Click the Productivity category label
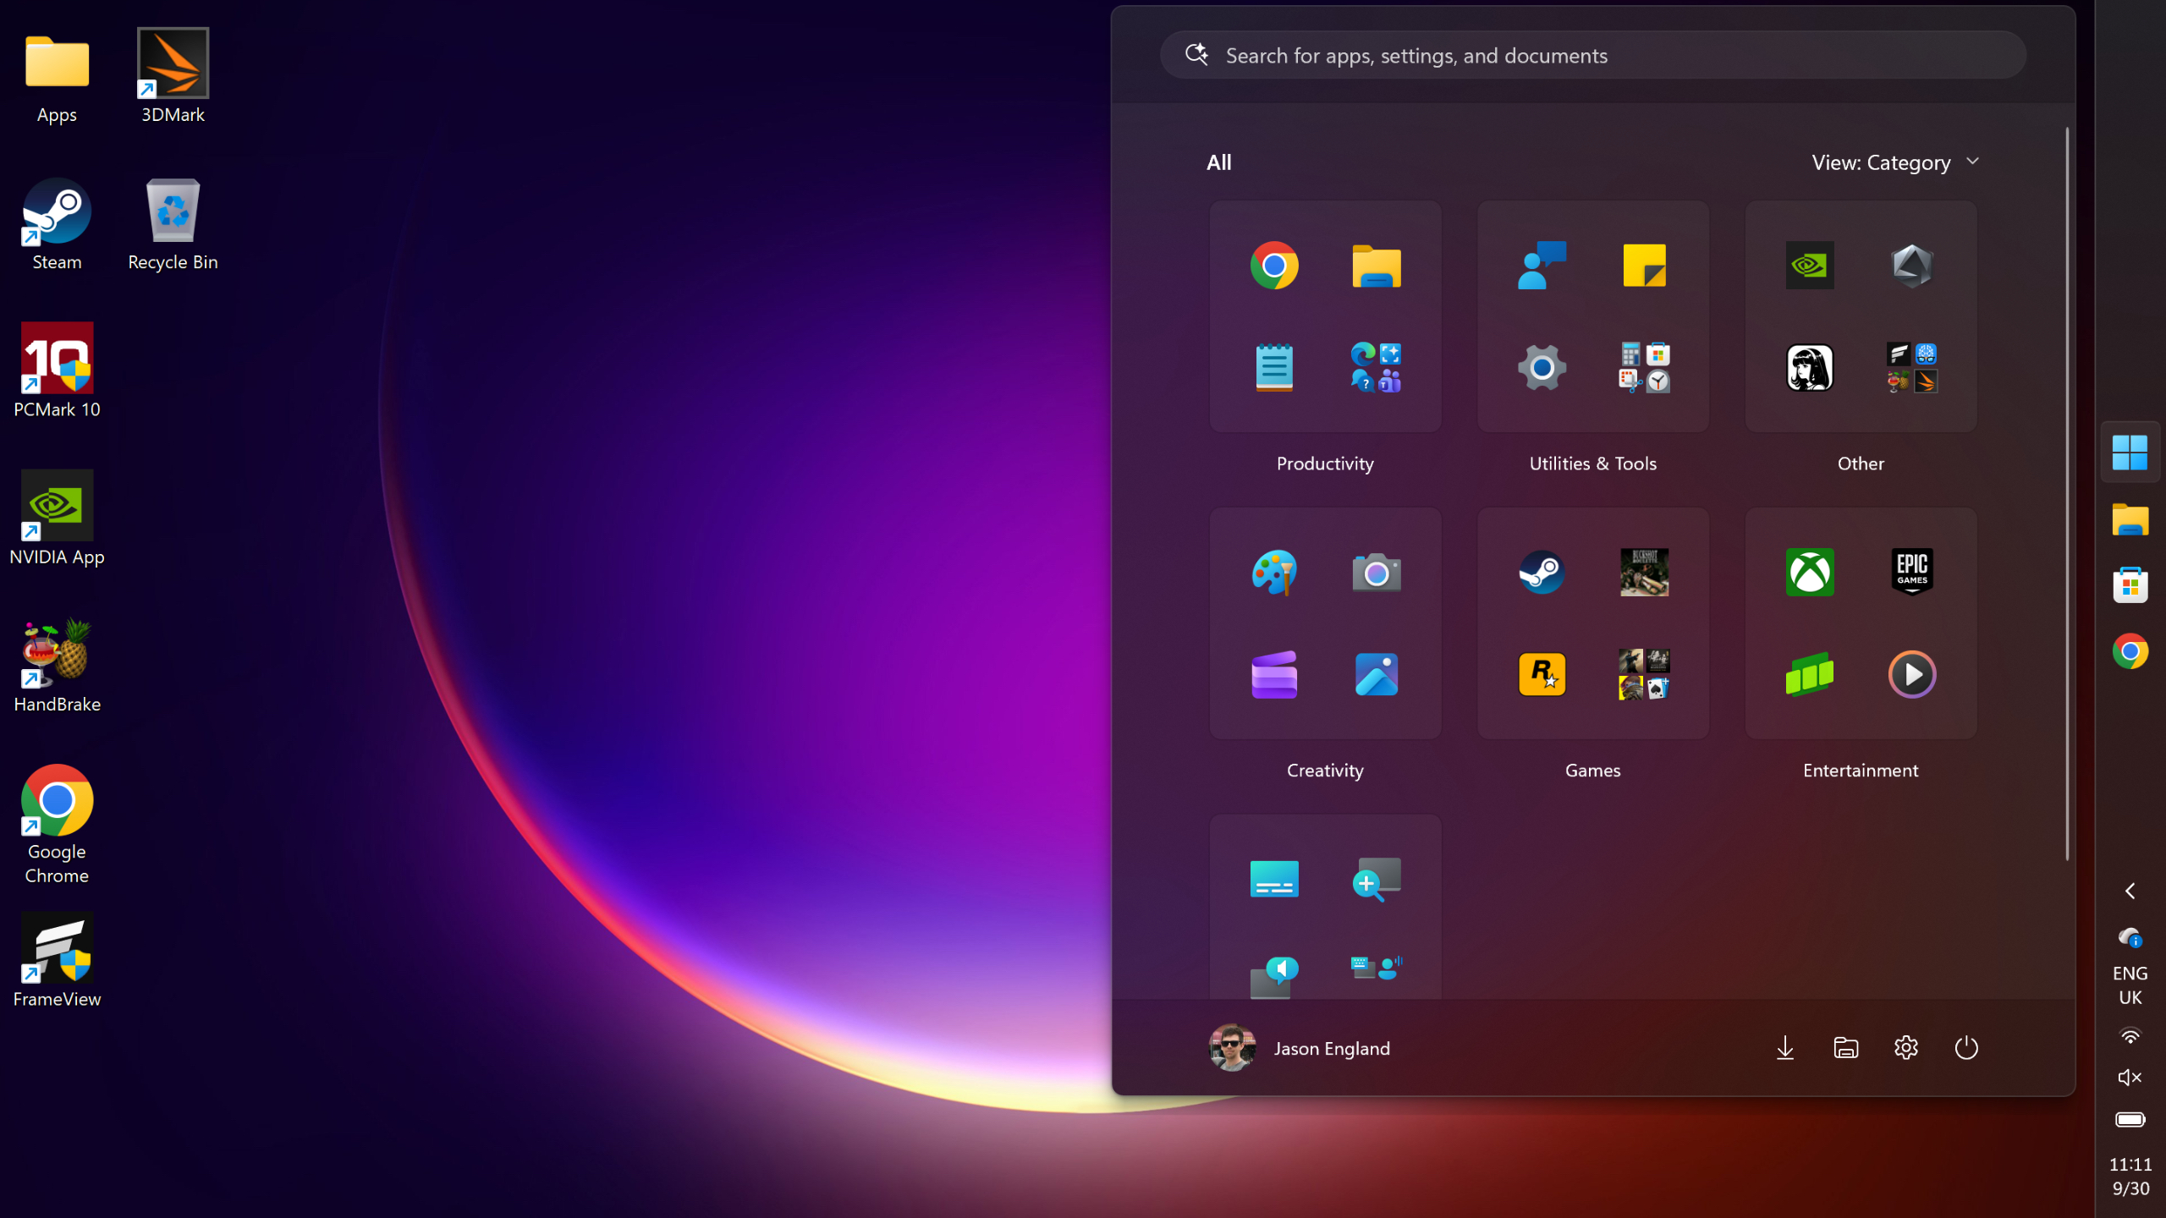 point(1325,464)
